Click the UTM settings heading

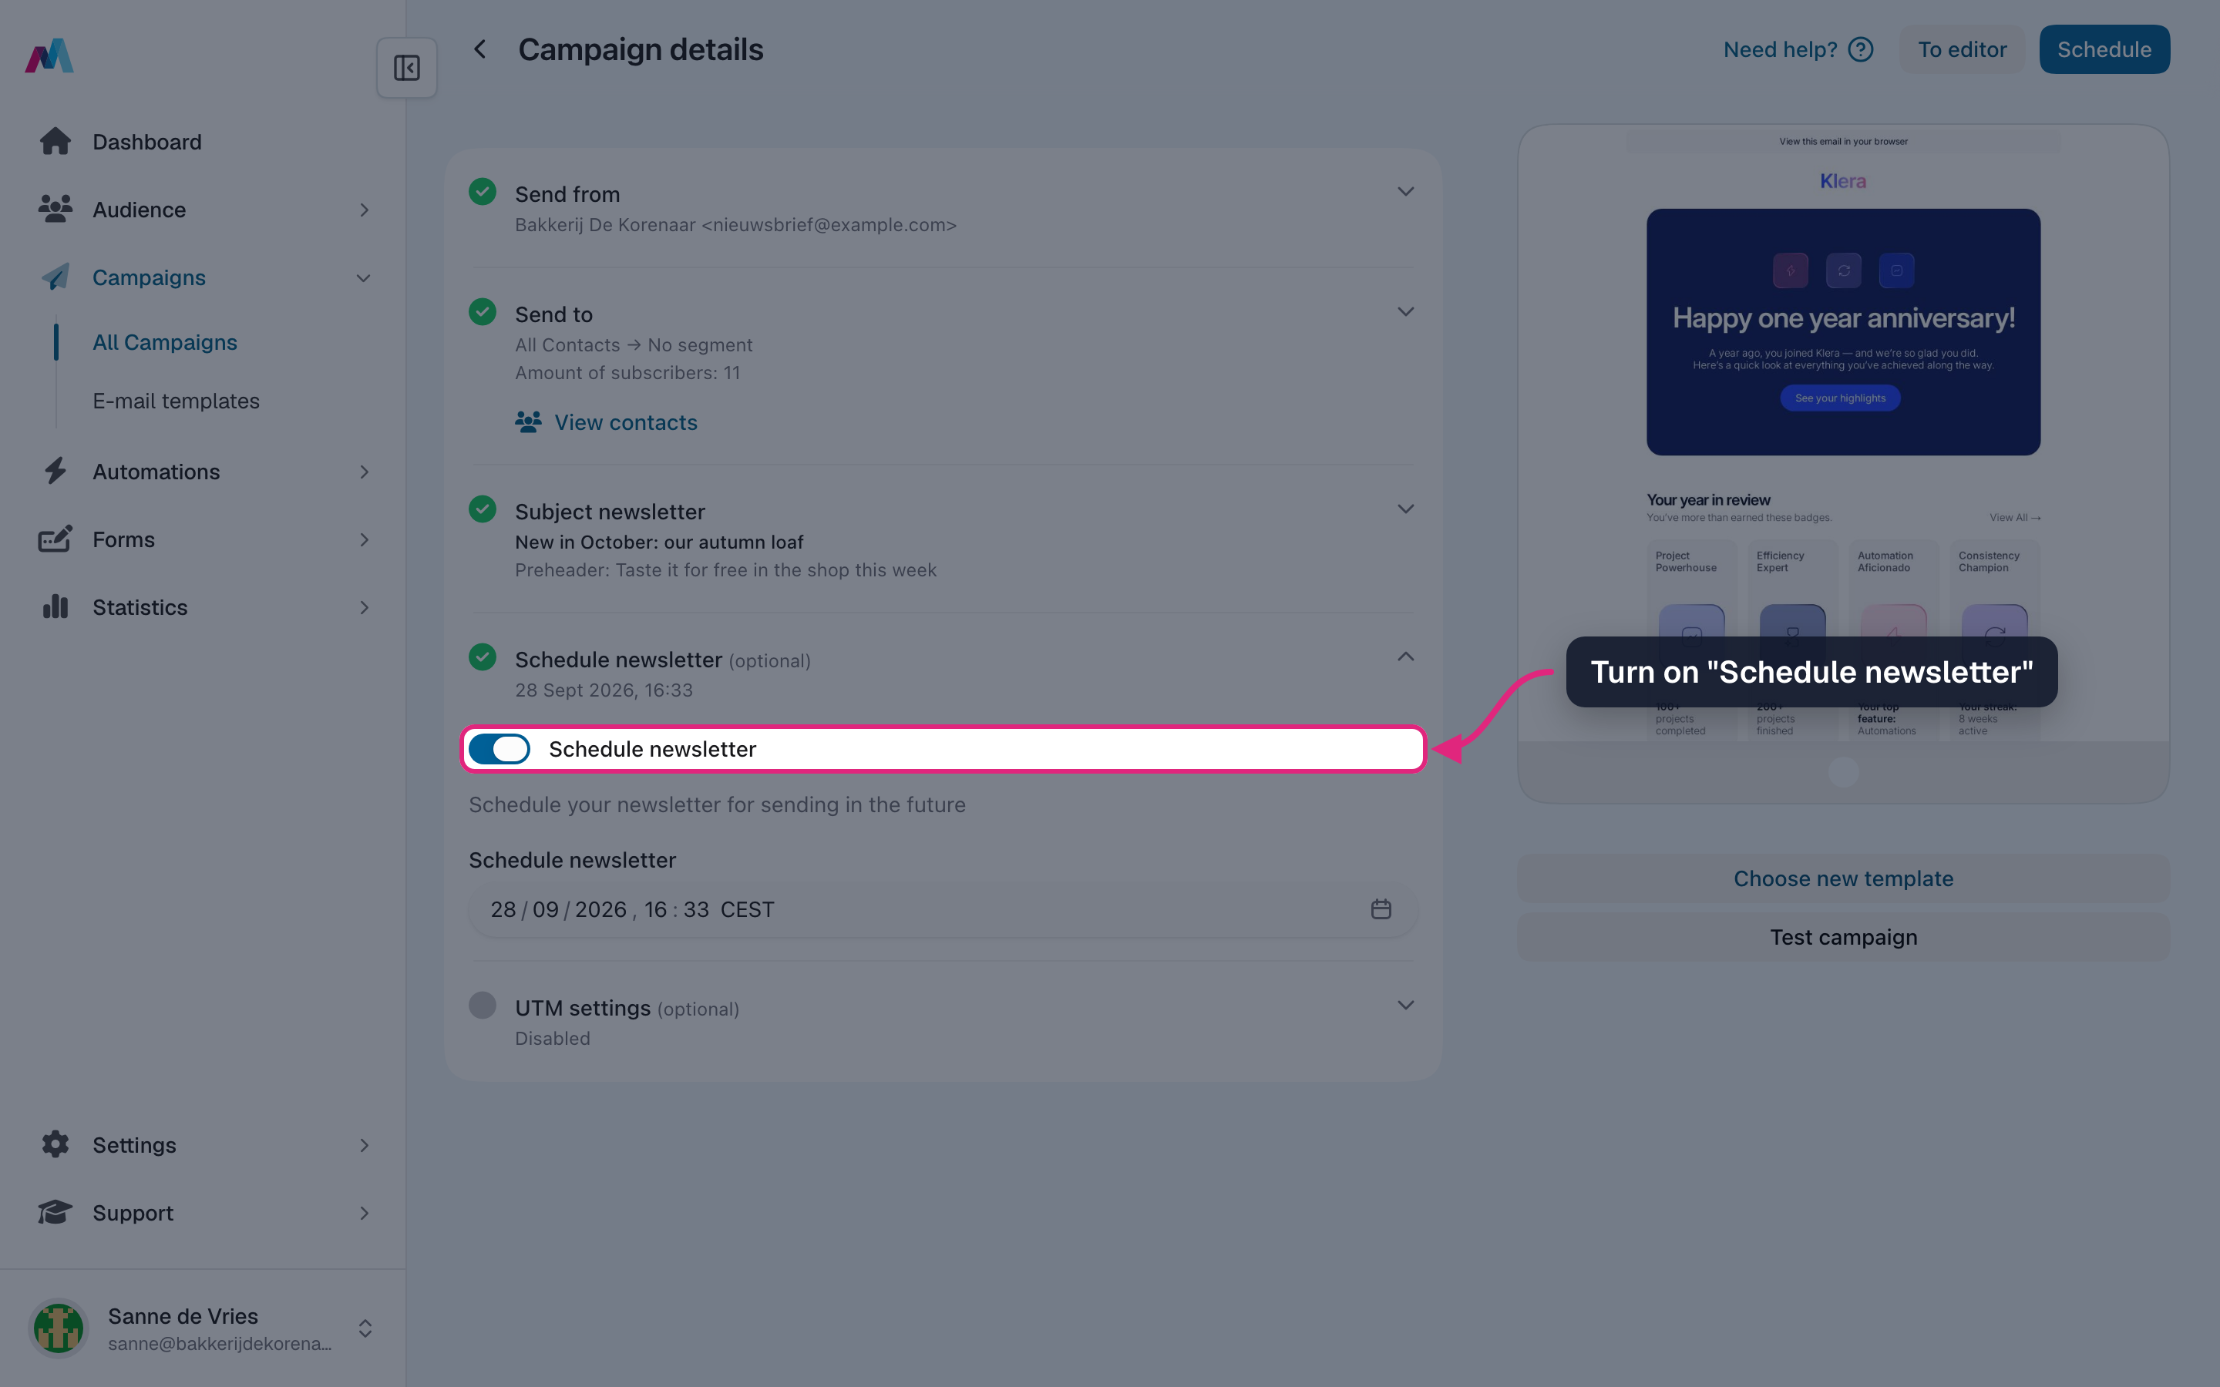coord(583,1008)
